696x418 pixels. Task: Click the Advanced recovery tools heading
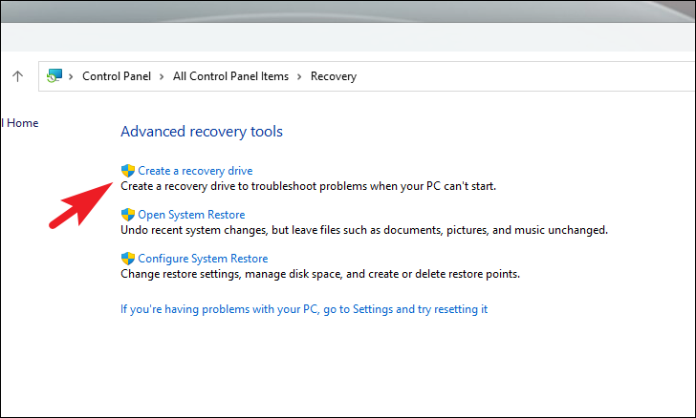(x=202, y=131)
